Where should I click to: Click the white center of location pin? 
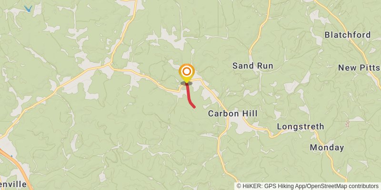click(x=187, y=72)
